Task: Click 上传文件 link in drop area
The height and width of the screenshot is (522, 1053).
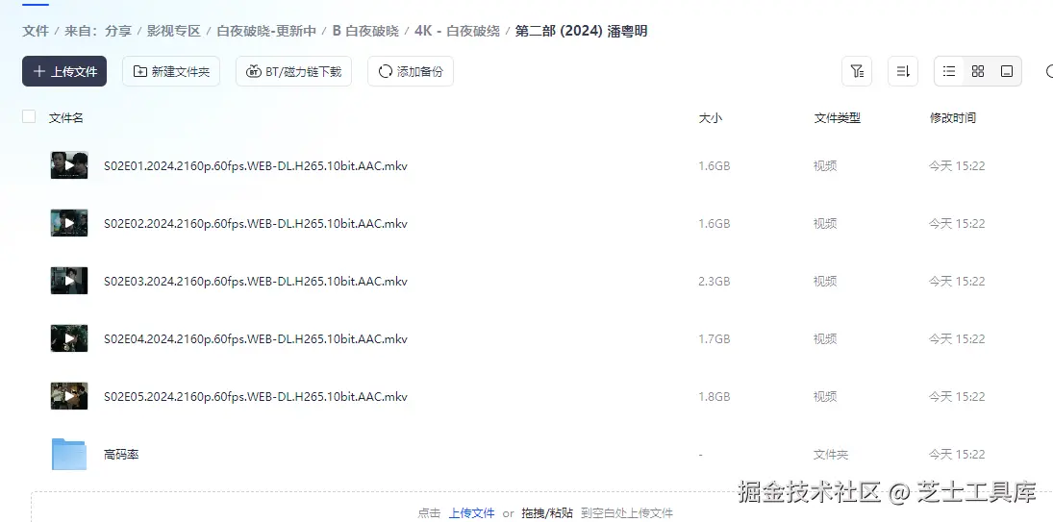Action: click(471, 513)
